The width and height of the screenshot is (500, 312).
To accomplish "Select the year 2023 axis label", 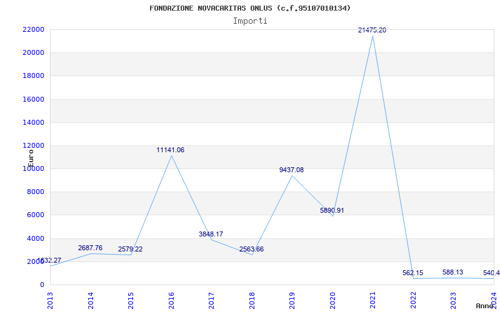I will 454,300.
